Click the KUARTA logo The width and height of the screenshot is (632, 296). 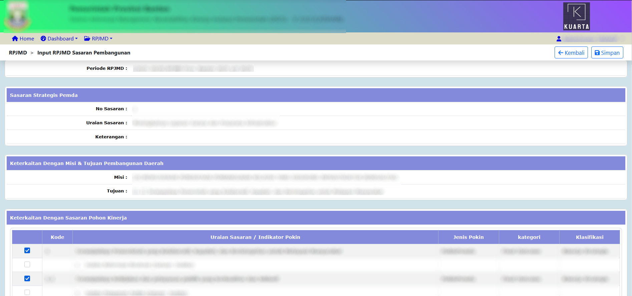click(576, 16)
